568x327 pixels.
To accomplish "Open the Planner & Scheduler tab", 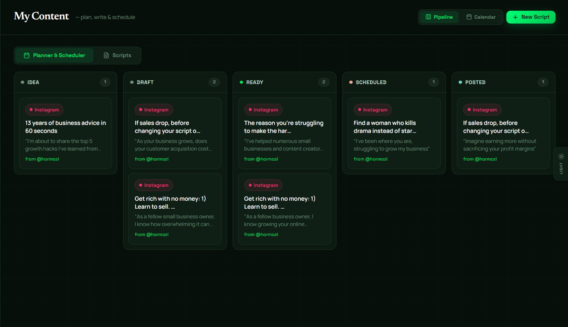I will click(x=54, y=55).
